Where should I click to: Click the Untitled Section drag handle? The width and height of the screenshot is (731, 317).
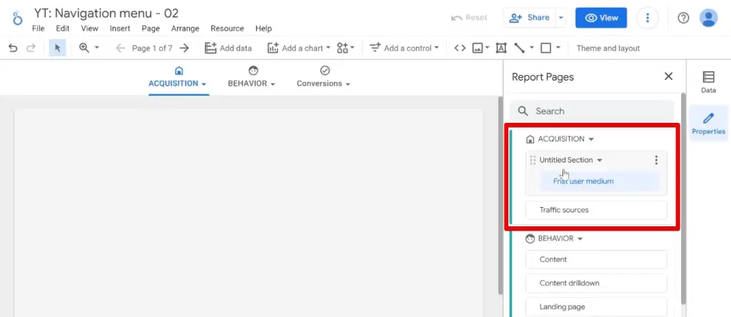[x=533, y=160]
